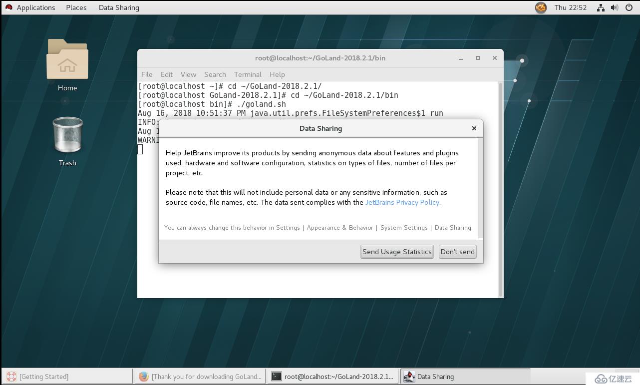Close the Data Sharing dialog
This screenshot has height=385, width=640.
(474, 128)
